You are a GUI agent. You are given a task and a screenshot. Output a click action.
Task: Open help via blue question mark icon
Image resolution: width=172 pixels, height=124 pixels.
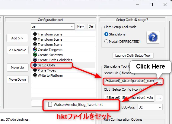coord(153,37)
